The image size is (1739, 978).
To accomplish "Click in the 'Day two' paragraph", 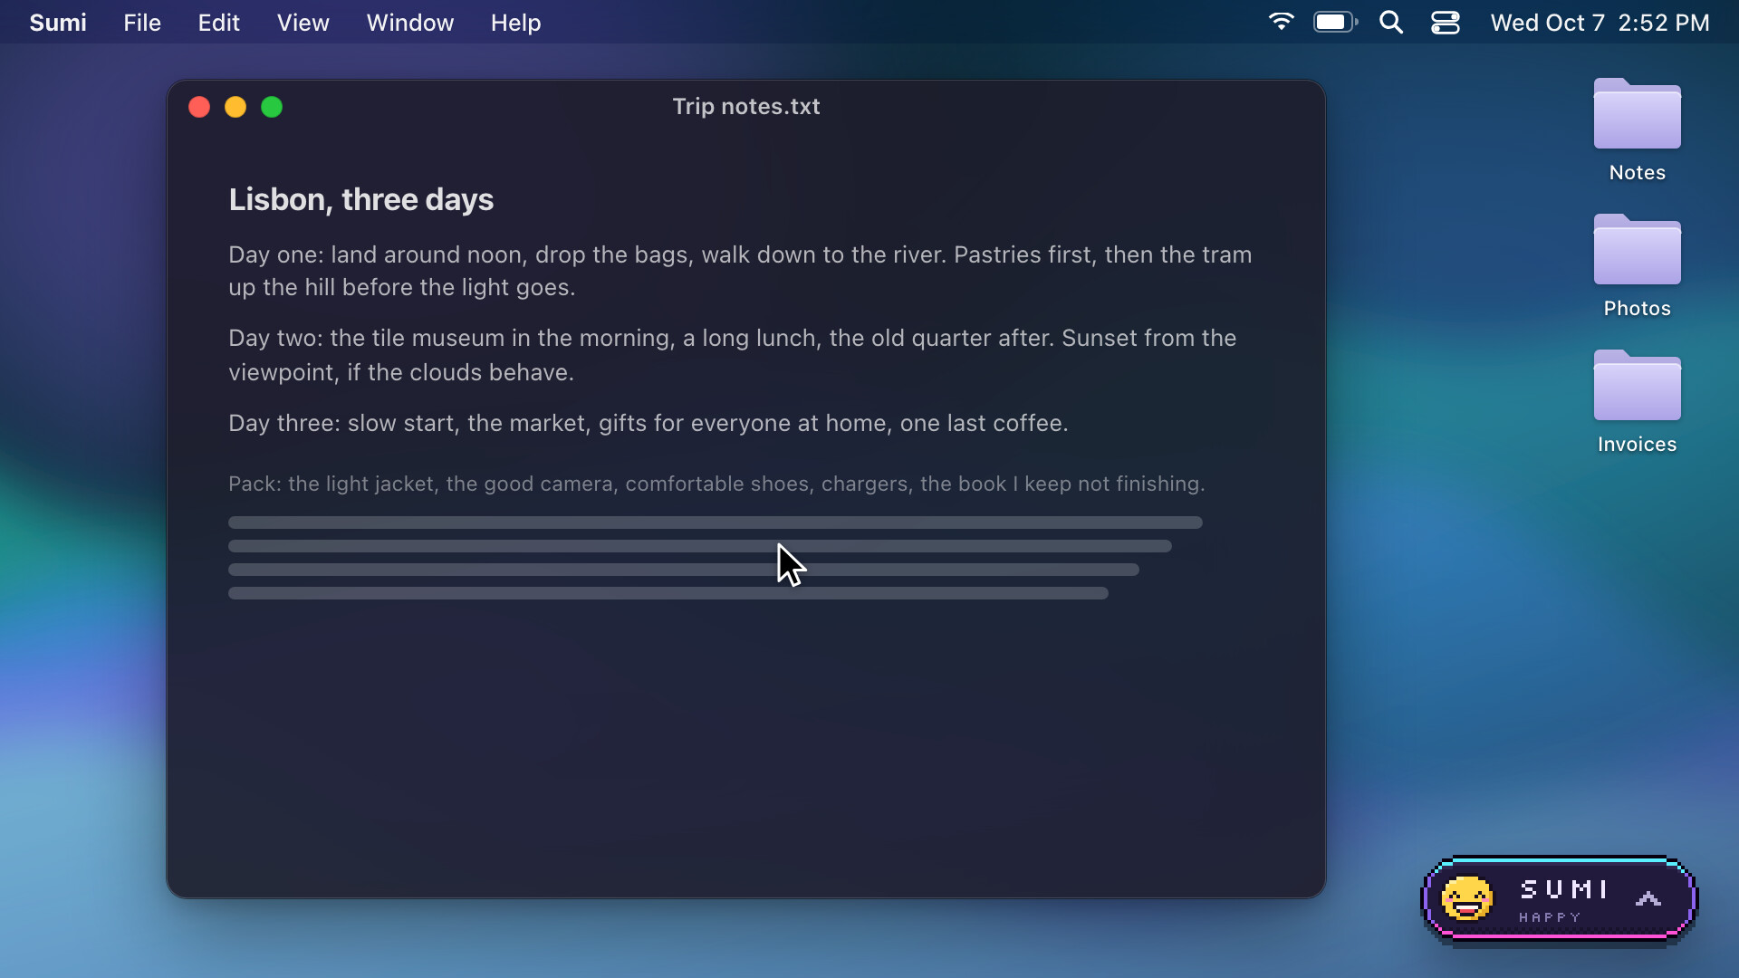I will click(x=732, y=355).
